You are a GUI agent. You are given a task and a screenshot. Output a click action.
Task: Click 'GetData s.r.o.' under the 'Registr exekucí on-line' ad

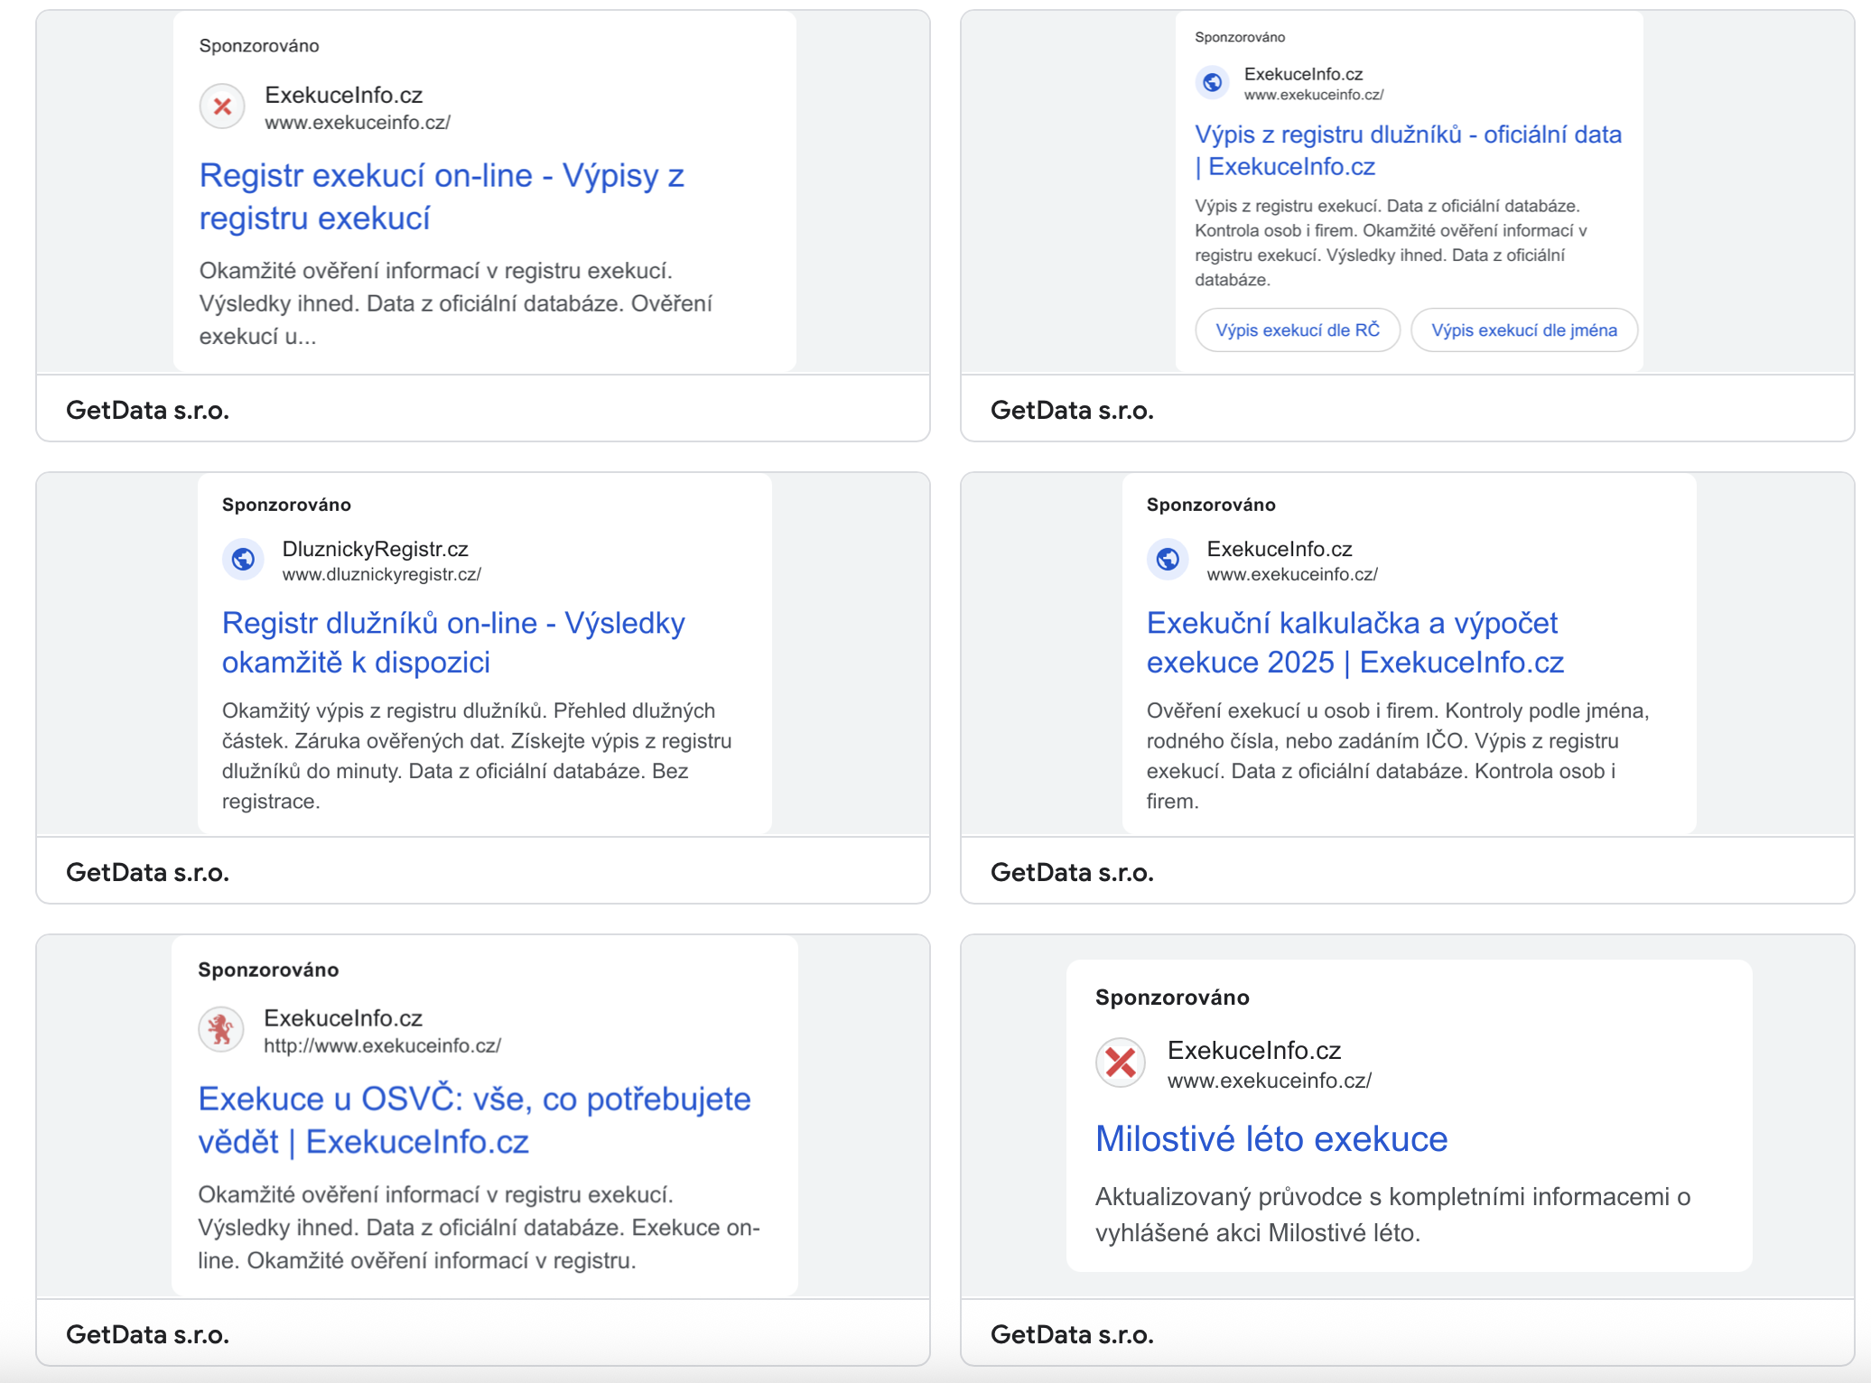(x=148, y=411)
